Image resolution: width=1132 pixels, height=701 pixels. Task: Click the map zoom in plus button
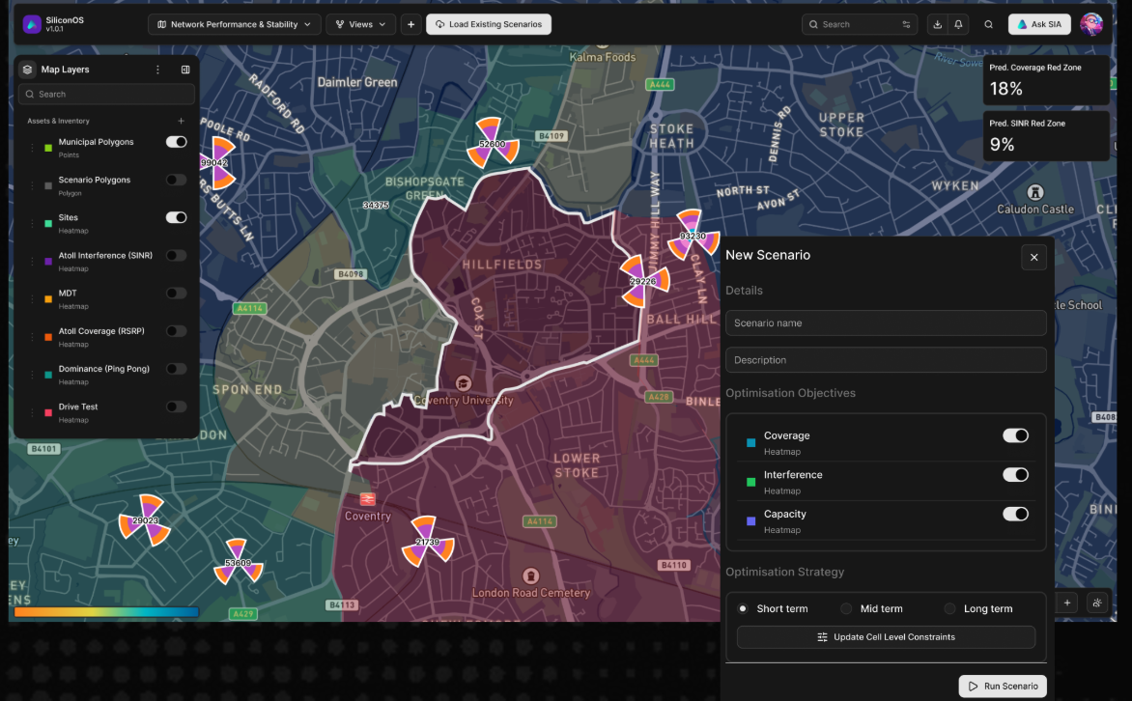click(x=1067, y=603)
